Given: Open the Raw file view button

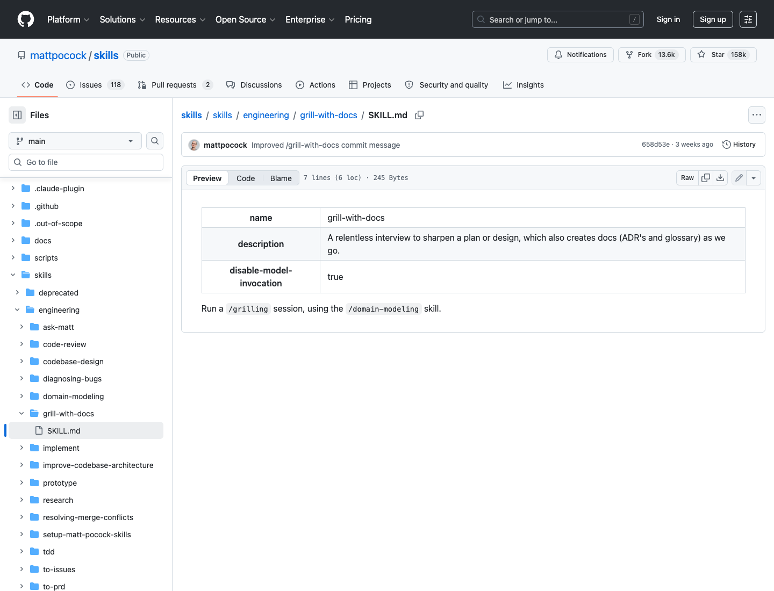Looking at the screenshot, I should pyautogui.click(x=687, y=178).
